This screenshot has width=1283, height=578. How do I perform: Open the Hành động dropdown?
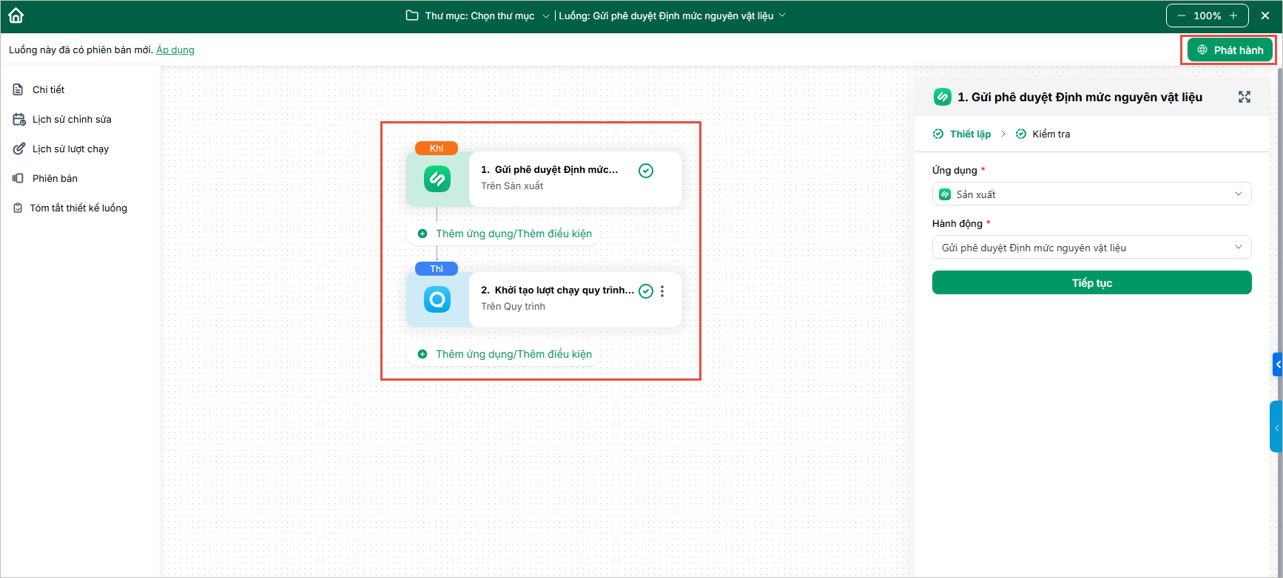point(1092,247)
